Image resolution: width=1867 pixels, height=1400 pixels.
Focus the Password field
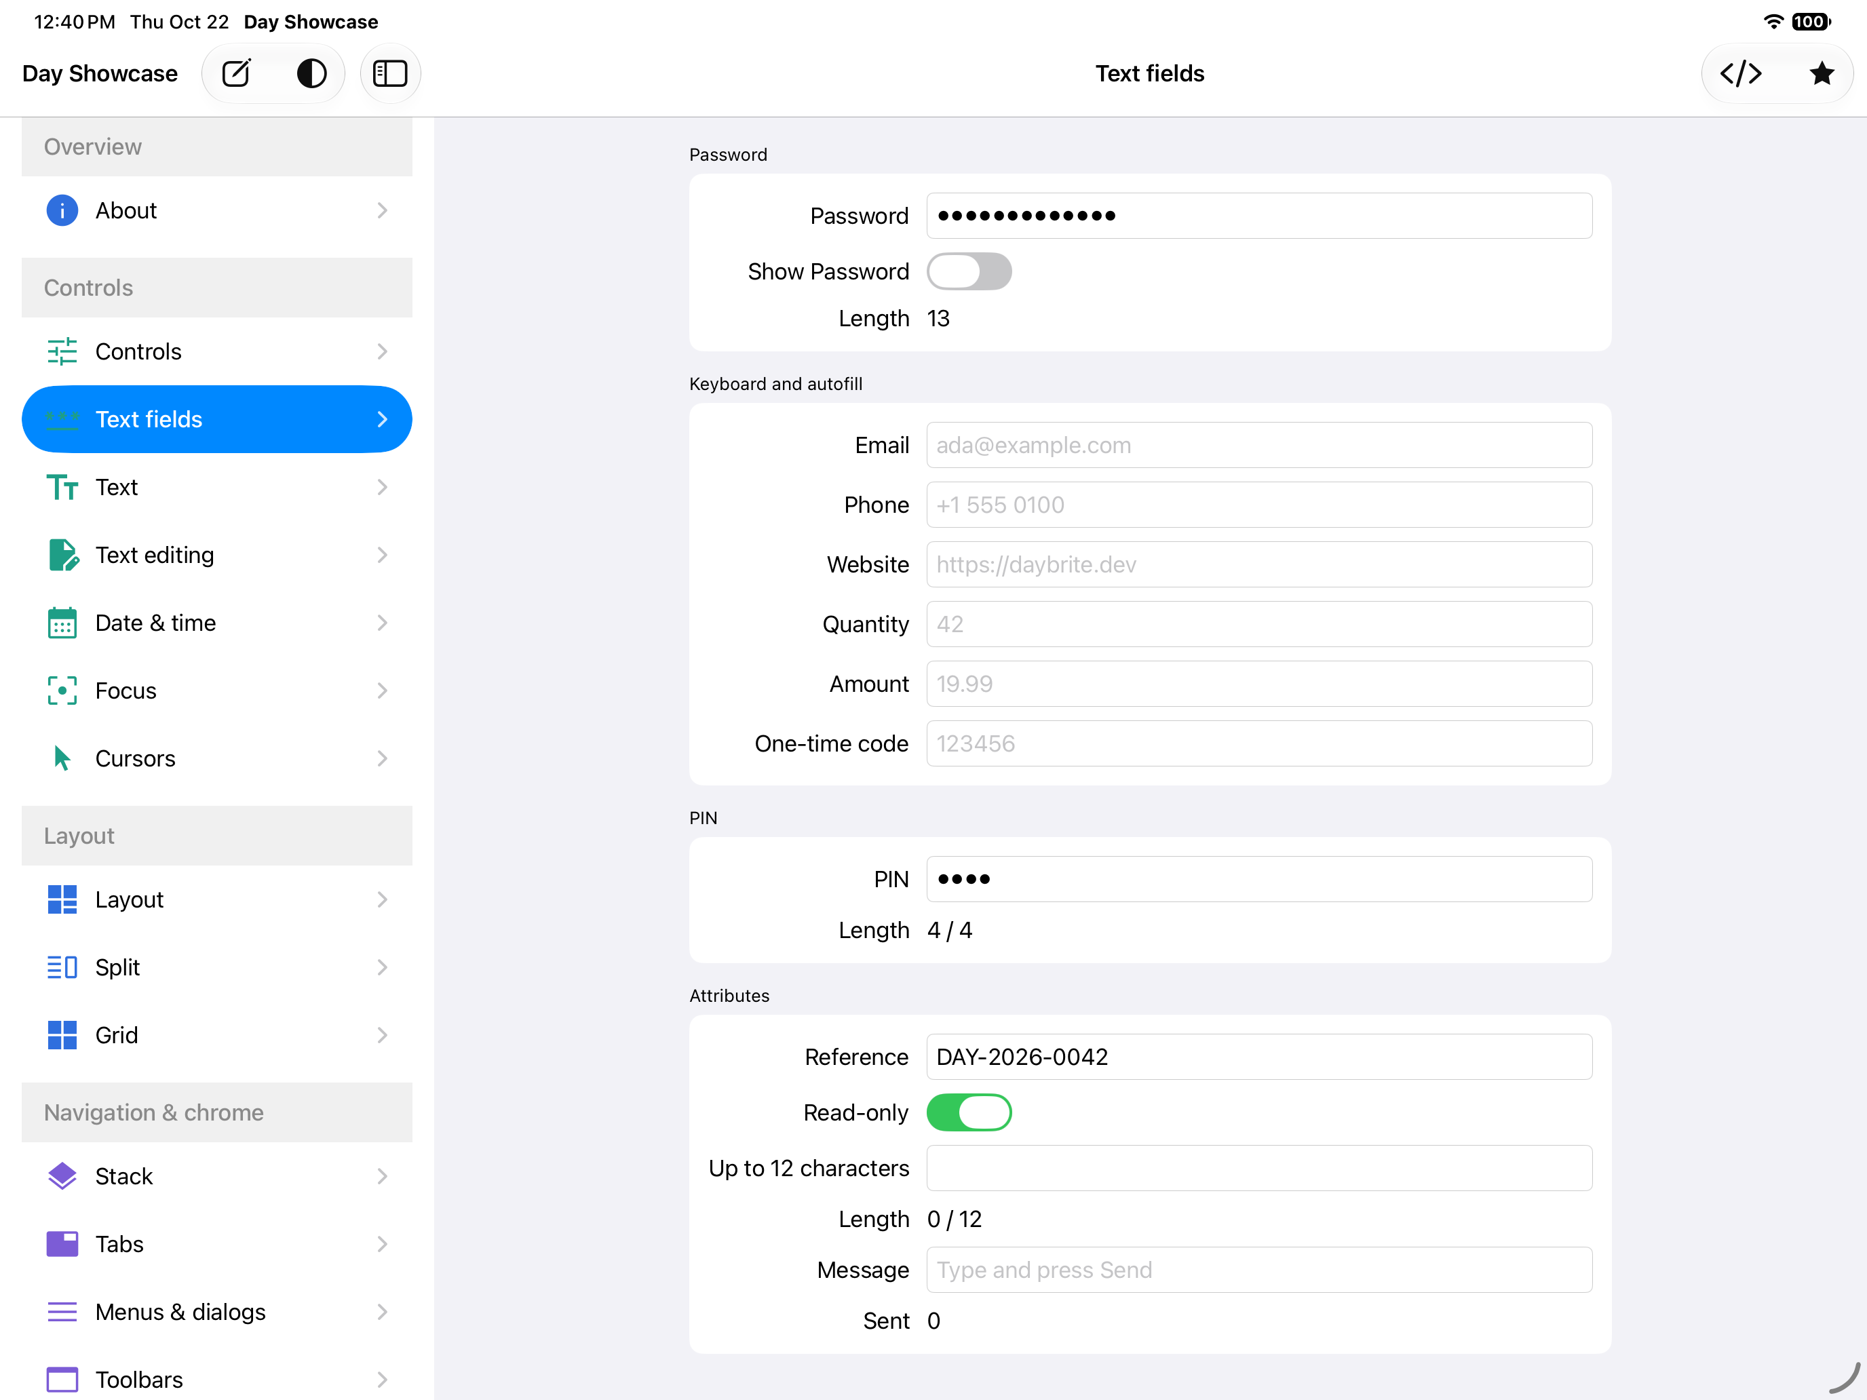point(1259,215)
